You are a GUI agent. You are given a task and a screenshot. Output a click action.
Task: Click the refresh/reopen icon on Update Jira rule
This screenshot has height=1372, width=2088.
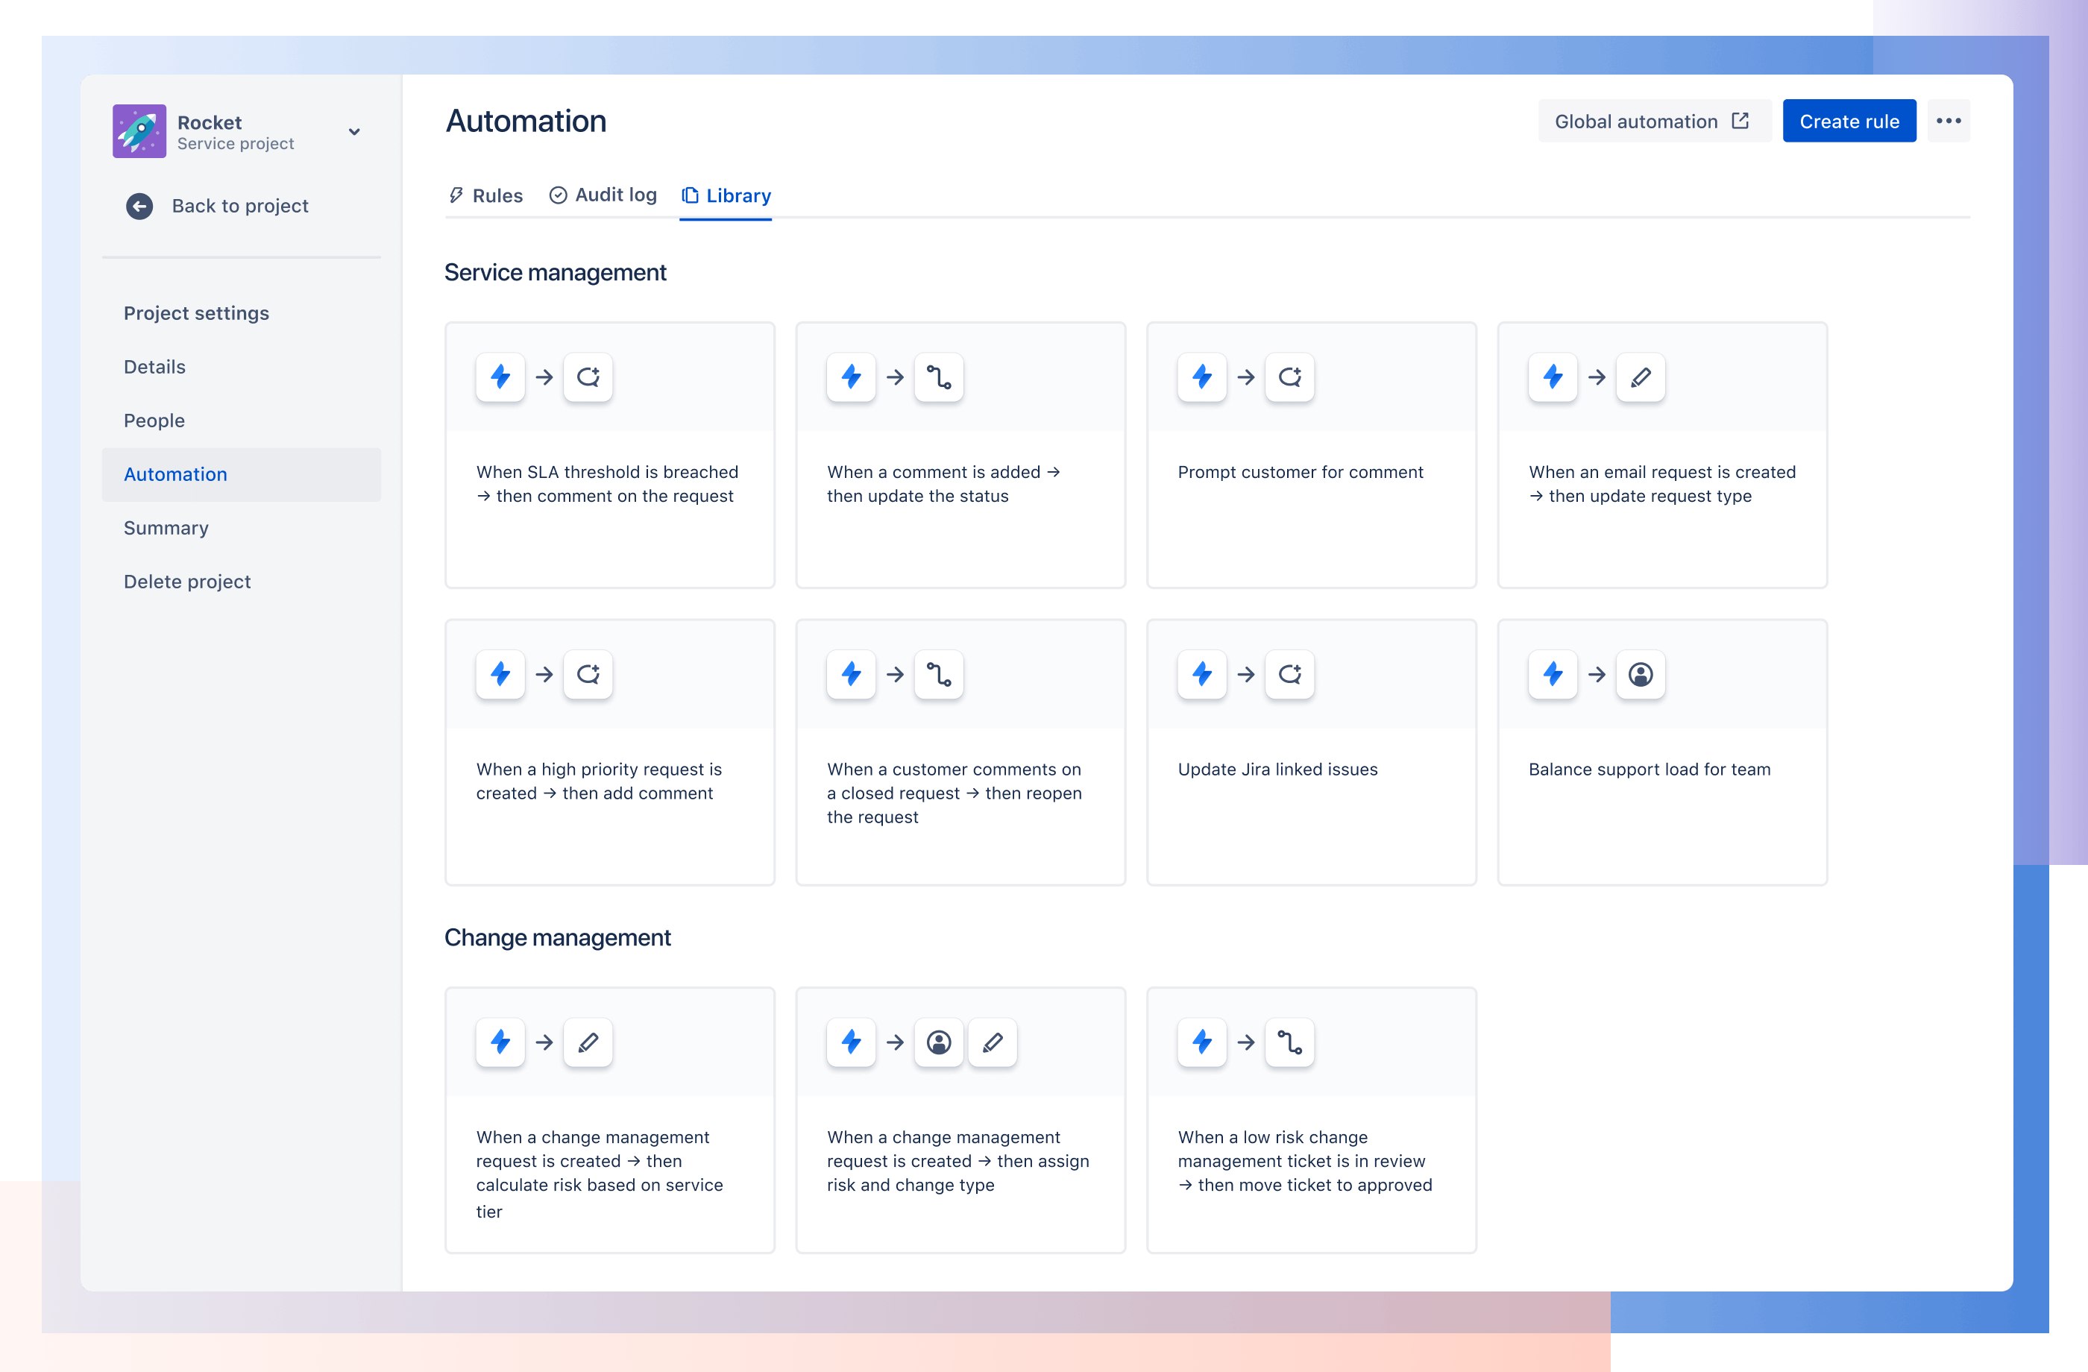pos(1290,674)
